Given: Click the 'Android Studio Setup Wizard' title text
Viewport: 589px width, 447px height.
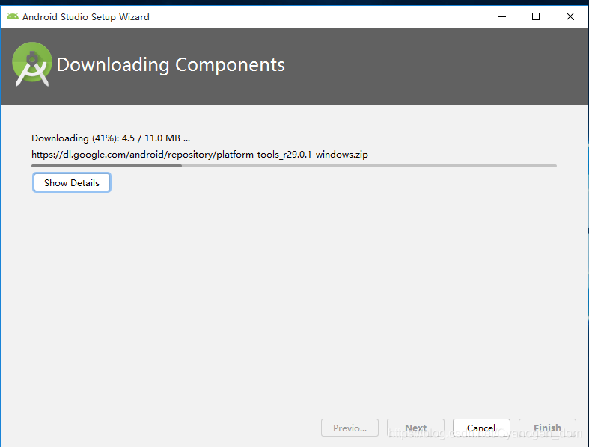Looking at the screenshot, I should pyautogui.click(x=85, y=17).
